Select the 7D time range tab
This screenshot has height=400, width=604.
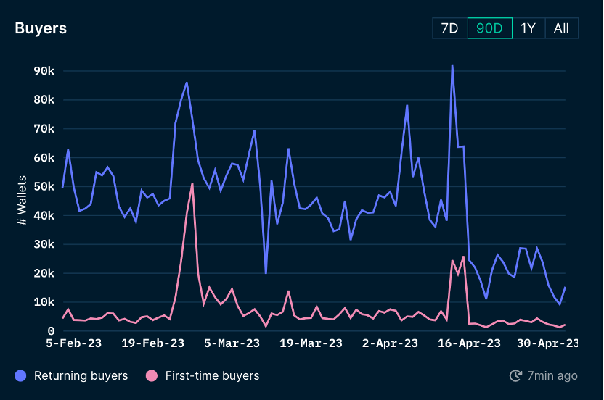coord(450,28)
